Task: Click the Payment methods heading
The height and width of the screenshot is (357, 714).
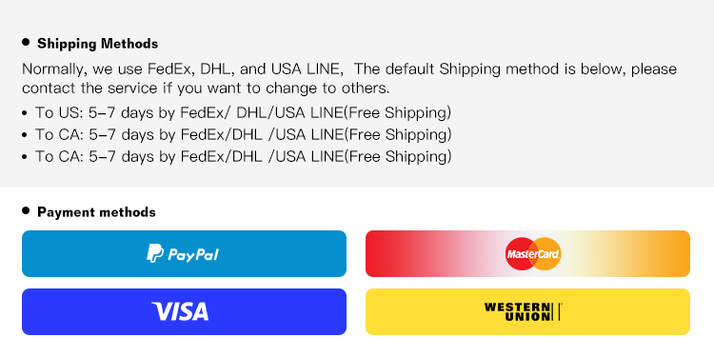Action: click(96, 212)
